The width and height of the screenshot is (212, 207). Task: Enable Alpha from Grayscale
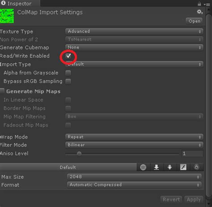point(68,73)
